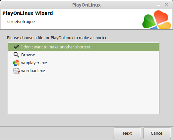Click the large PlayOnLinux clover logo in the header
The width and height of the screenshot is (173, 140).
pyautogui.click(x=157, y=19)
